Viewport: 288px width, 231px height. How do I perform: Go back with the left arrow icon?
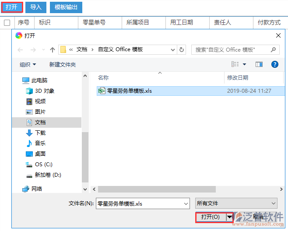(20, 50)
